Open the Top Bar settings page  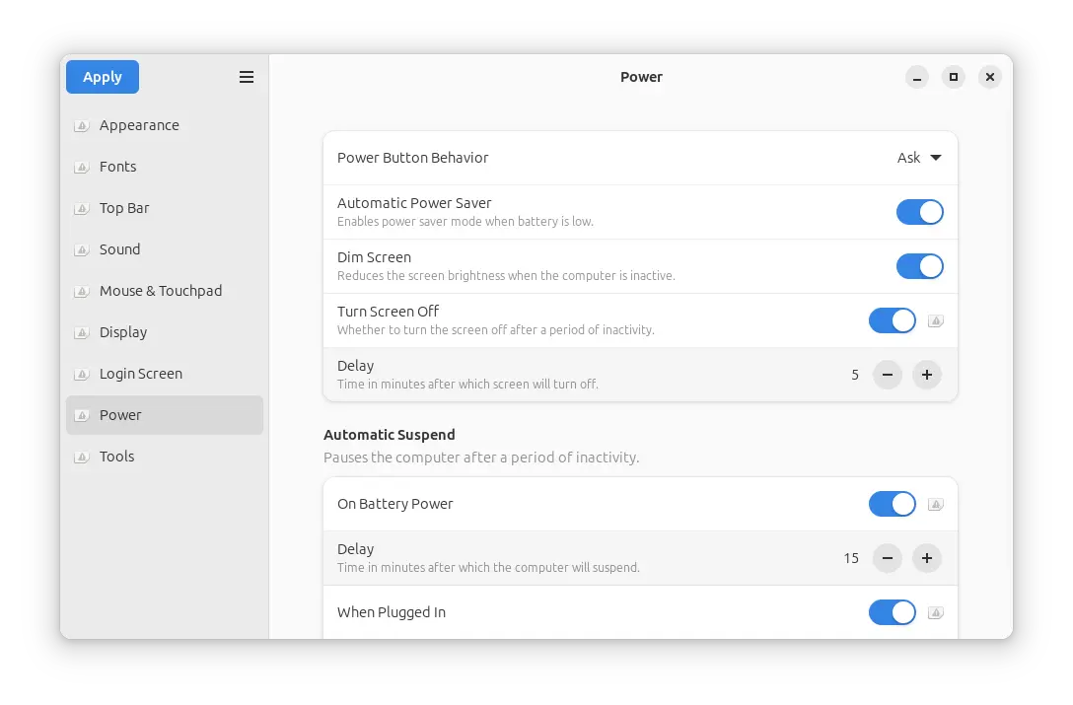pyautogui.click(x=124, y=208)
